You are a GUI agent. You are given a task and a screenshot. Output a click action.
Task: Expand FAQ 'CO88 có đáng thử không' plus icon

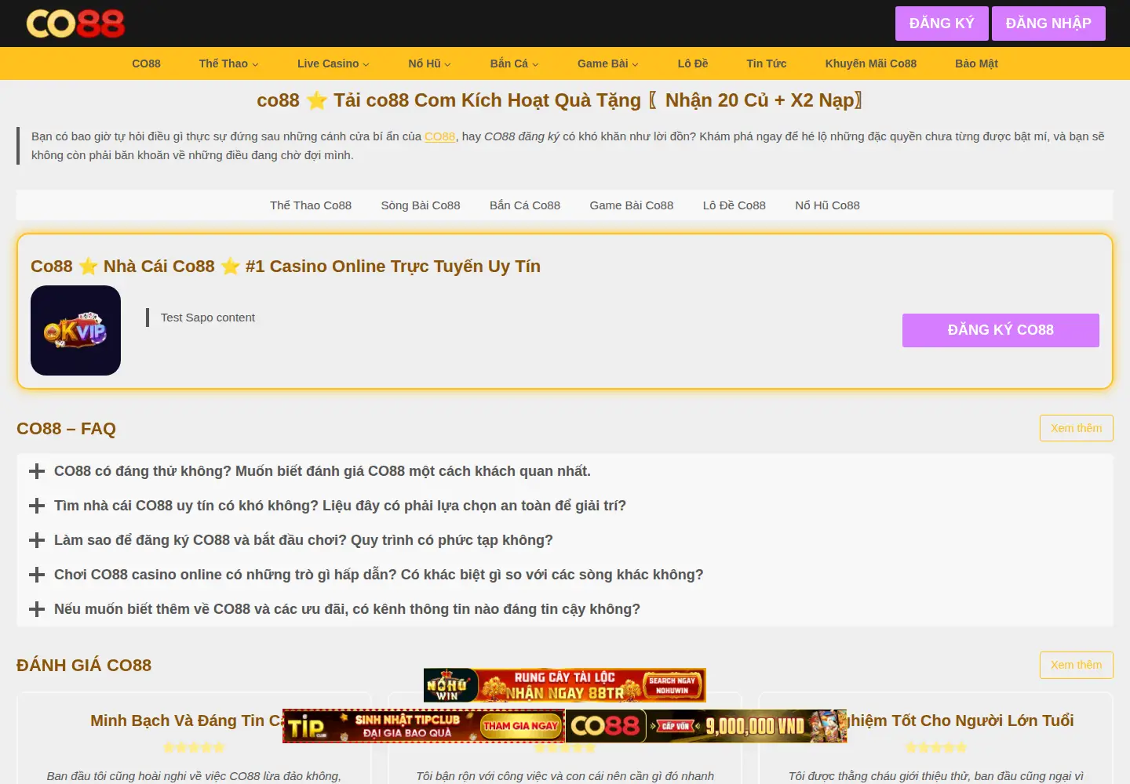37,471
